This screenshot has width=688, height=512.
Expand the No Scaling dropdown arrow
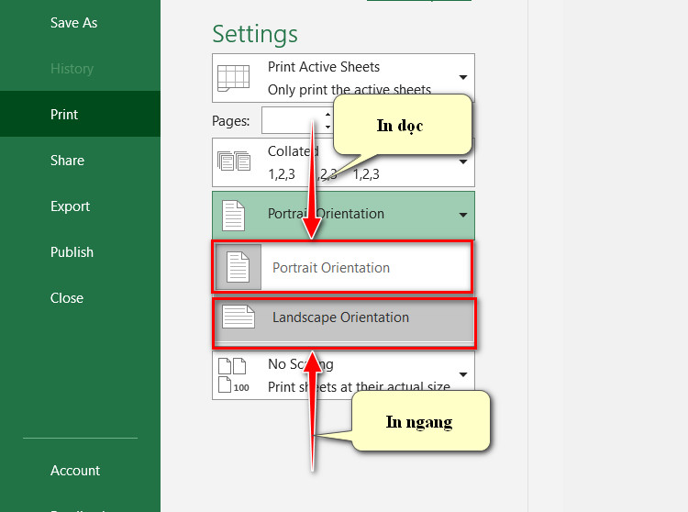pyautogui.click(x=463, y=374)
